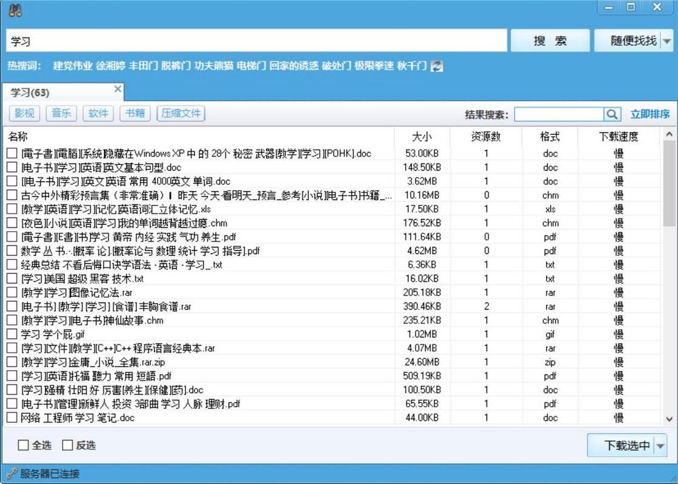This screenshot has width=678, height=484.
Task: Close the 学习(63) results tab
Action: tap(118, 90)
